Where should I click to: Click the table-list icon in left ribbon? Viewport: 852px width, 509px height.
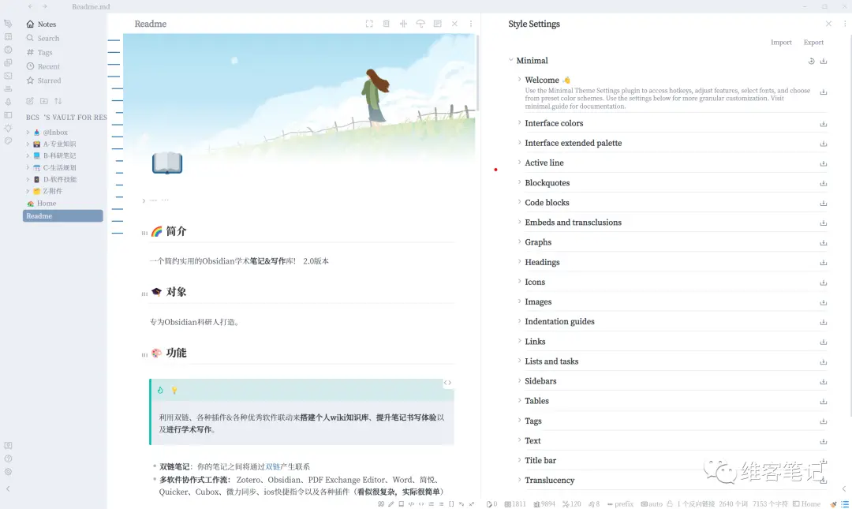8,36
